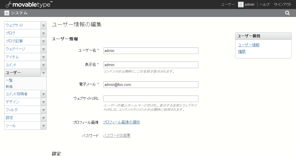Click the 電子メール input field

tap(151, 84)
